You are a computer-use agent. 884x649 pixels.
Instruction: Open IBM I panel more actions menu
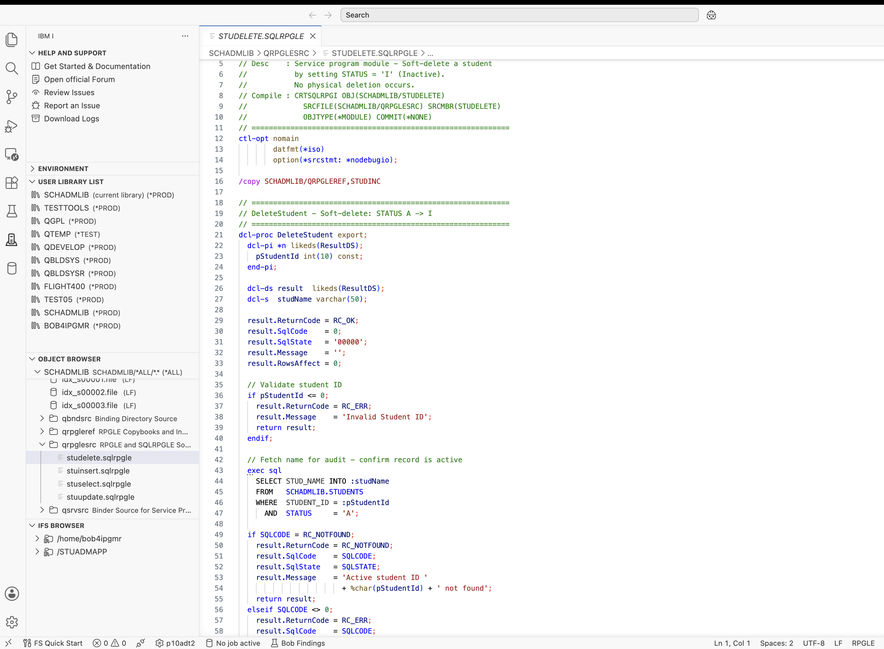[x=185, y=36]
